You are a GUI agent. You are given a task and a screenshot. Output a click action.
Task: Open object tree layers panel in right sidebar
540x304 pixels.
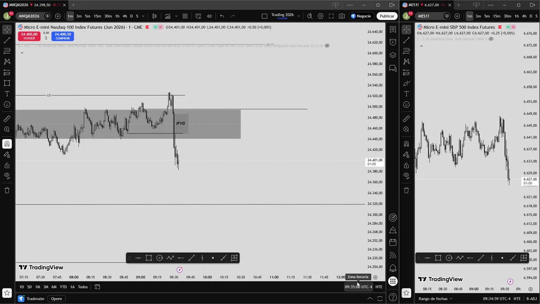click(x=393, y=55)
